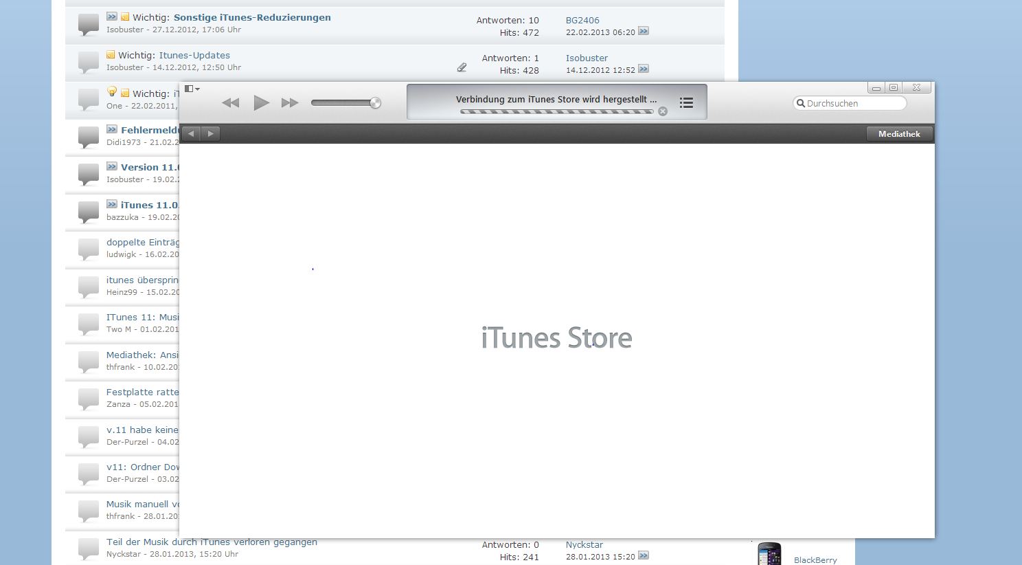The height and width of the screenshot is (565, 1022).
Task: Open thread doppelte Einträge in forum
Action: pos(143,242)
